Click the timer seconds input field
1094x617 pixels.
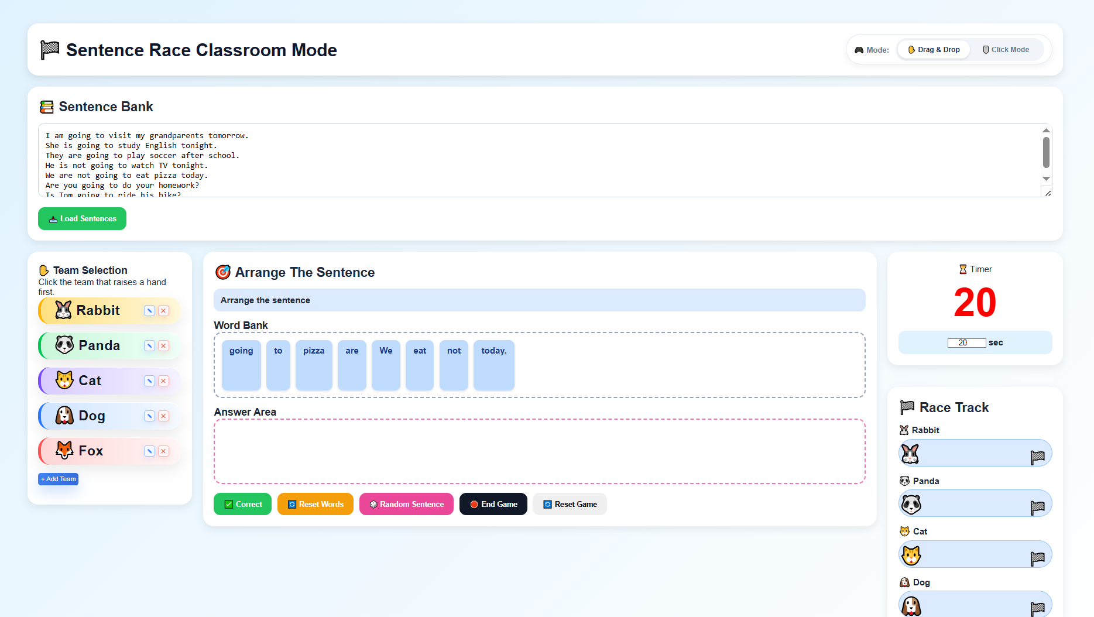966,343
